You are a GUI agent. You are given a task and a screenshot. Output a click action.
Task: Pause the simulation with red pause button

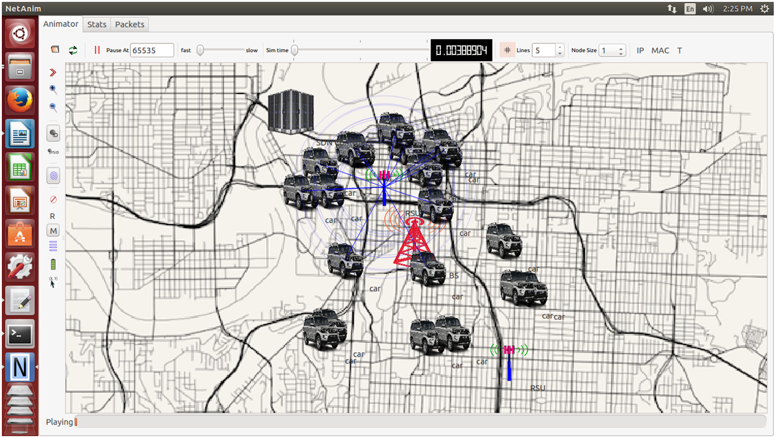point(96,50)
